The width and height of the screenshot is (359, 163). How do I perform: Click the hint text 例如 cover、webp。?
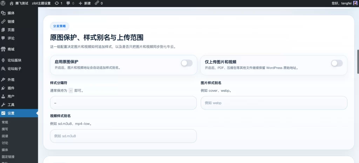216,91
